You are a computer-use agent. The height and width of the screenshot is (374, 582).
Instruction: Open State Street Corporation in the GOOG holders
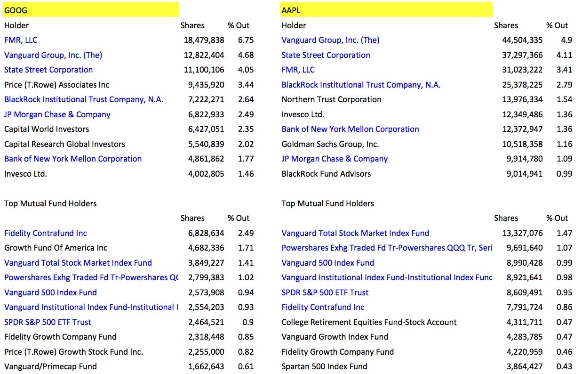[48, 70]
